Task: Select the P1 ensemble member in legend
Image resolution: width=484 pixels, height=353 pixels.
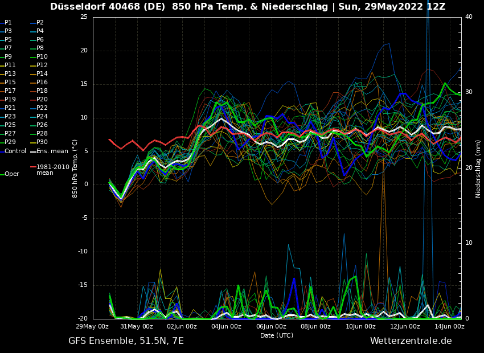Action: [x=8, y=23]
